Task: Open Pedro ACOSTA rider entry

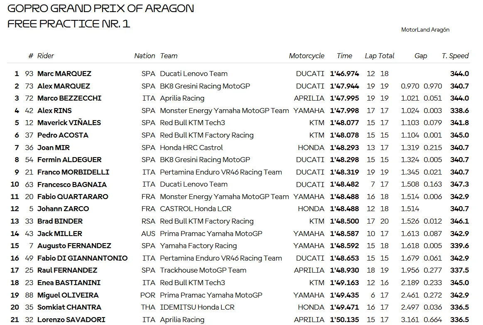Action: tap(63, 135)
